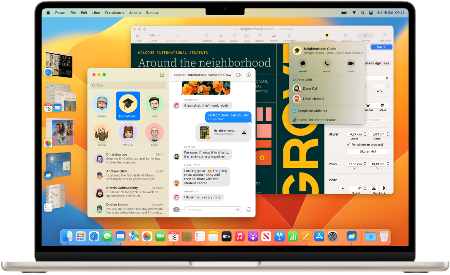450x275 pixels.
Task: Open the iMessage apps button
Action: (176, 210)
